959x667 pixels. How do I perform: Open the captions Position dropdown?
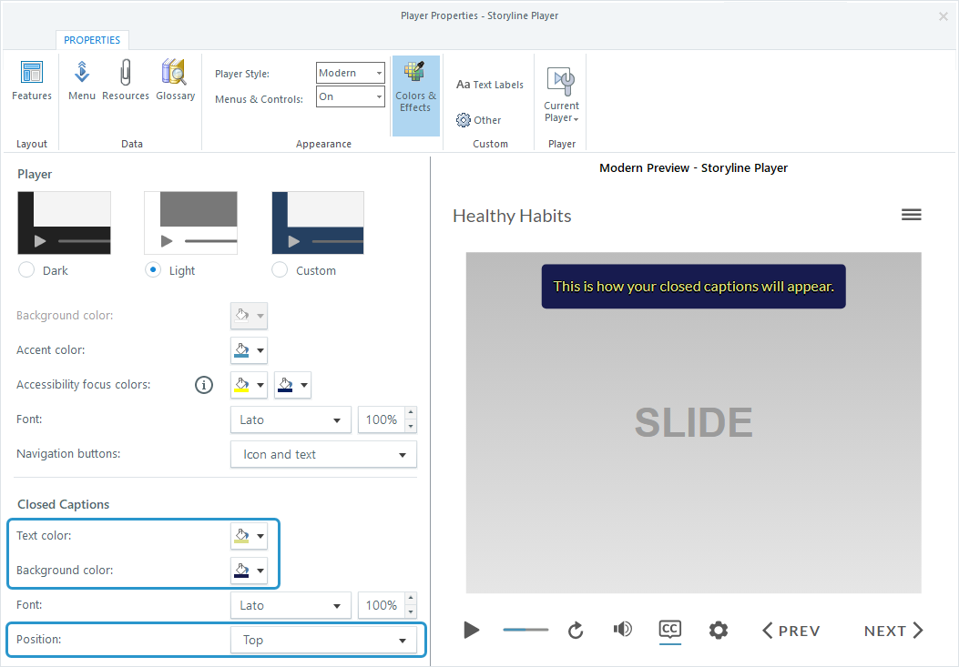coord(323,640)
